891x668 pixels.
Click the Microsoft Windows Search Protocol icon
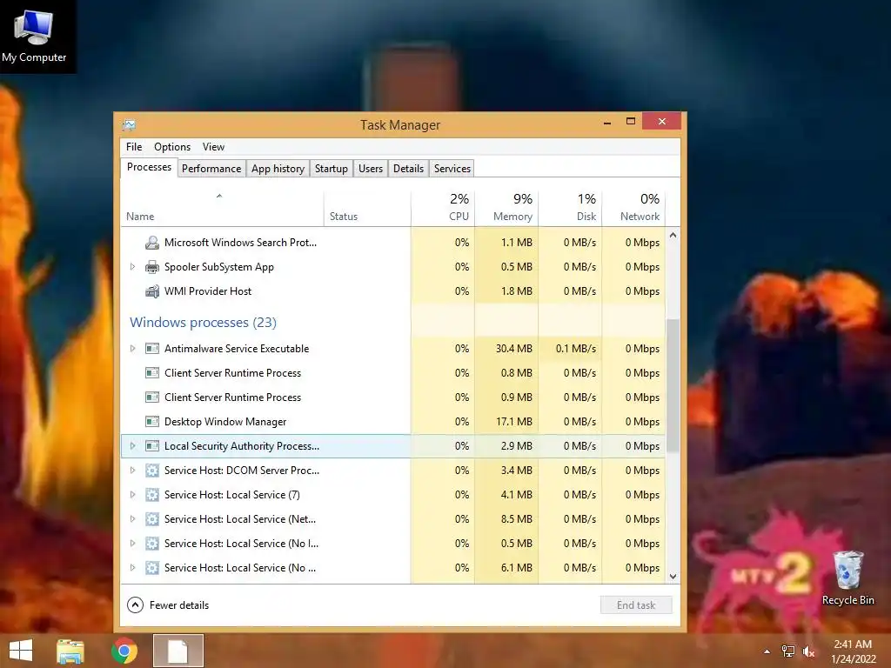coord(151,243)
